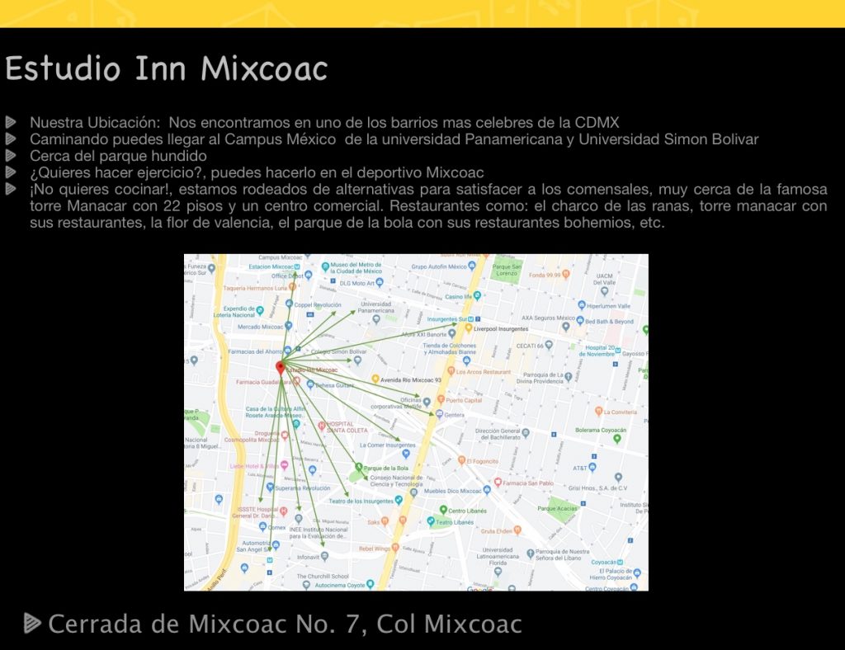The width and height of the screenshot is (845, 650).
Task: Select the Universidad Panamericana map pin
Action: point(376,319)
